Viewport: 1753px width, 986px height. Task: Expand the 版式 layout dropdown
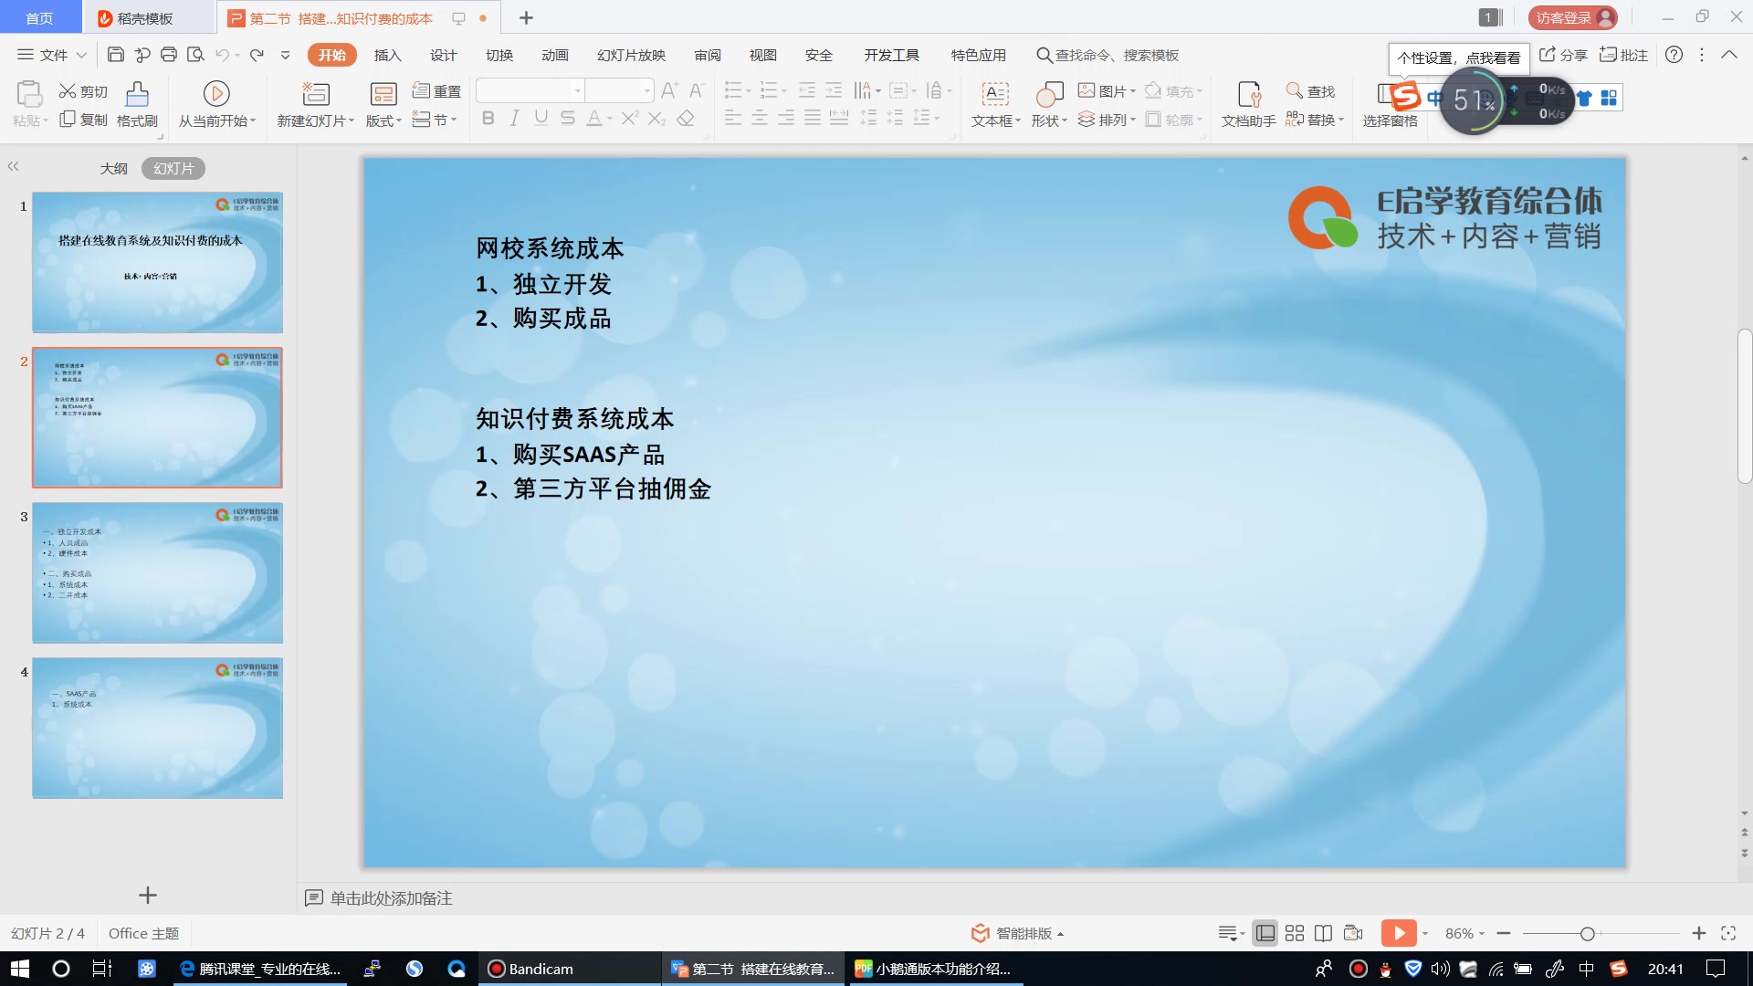(383, 118)
